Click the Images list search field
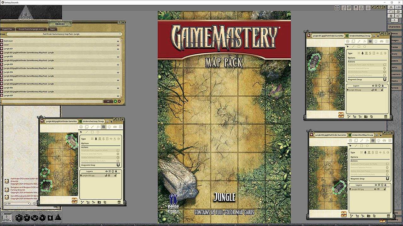 coord(52,101)
